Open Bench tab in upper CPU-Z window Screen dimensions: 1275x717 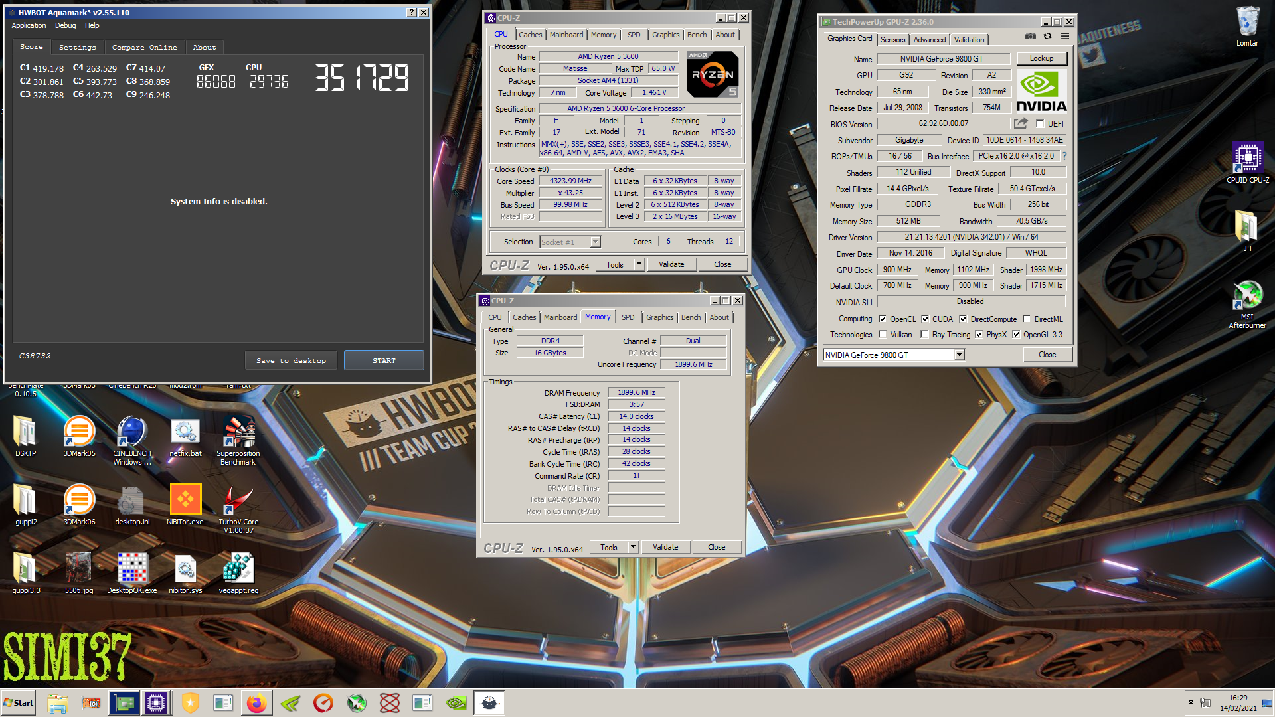[x=697, y=35]
